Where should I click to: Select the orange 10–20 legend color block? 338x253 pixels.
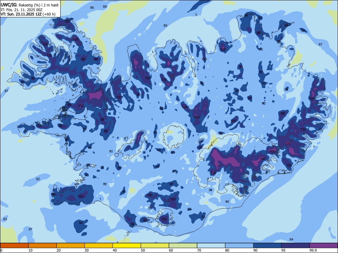[x=43, y=246]
